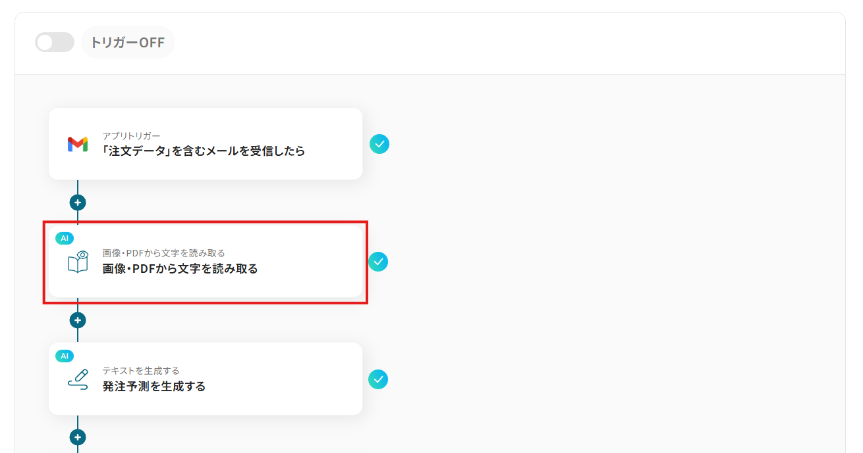Toggle the trigger ON/OFF switch
This screenshot has width=863, height=453.
(x=55, y=43)
